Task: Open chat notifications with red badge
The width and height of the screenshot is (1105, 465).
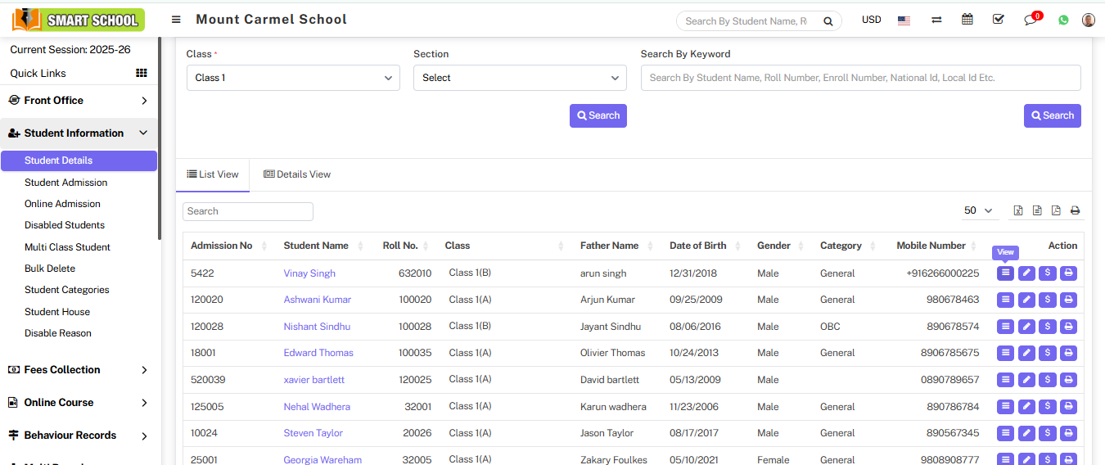Action: 1031,20
